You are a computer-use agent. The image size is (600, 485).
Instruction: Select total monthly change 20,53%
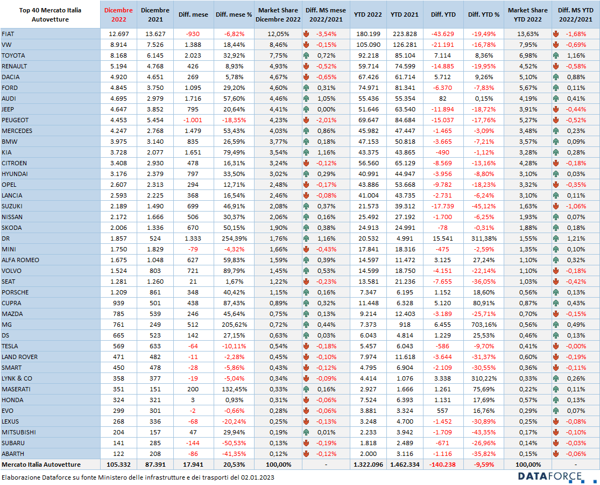pyautogui.click(x=234, y=465)
